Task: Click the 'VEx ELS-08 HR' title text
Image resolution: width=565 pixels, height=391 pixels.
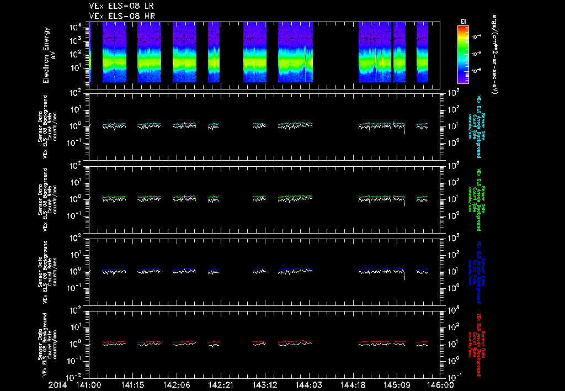Action: [122, 16]
